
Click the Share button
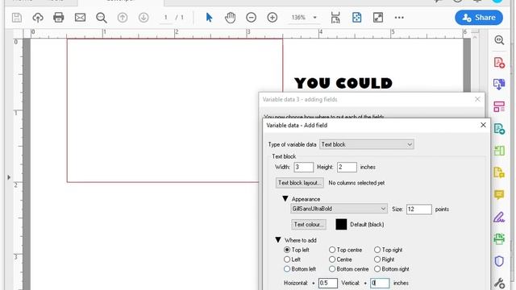coord(479,18)
